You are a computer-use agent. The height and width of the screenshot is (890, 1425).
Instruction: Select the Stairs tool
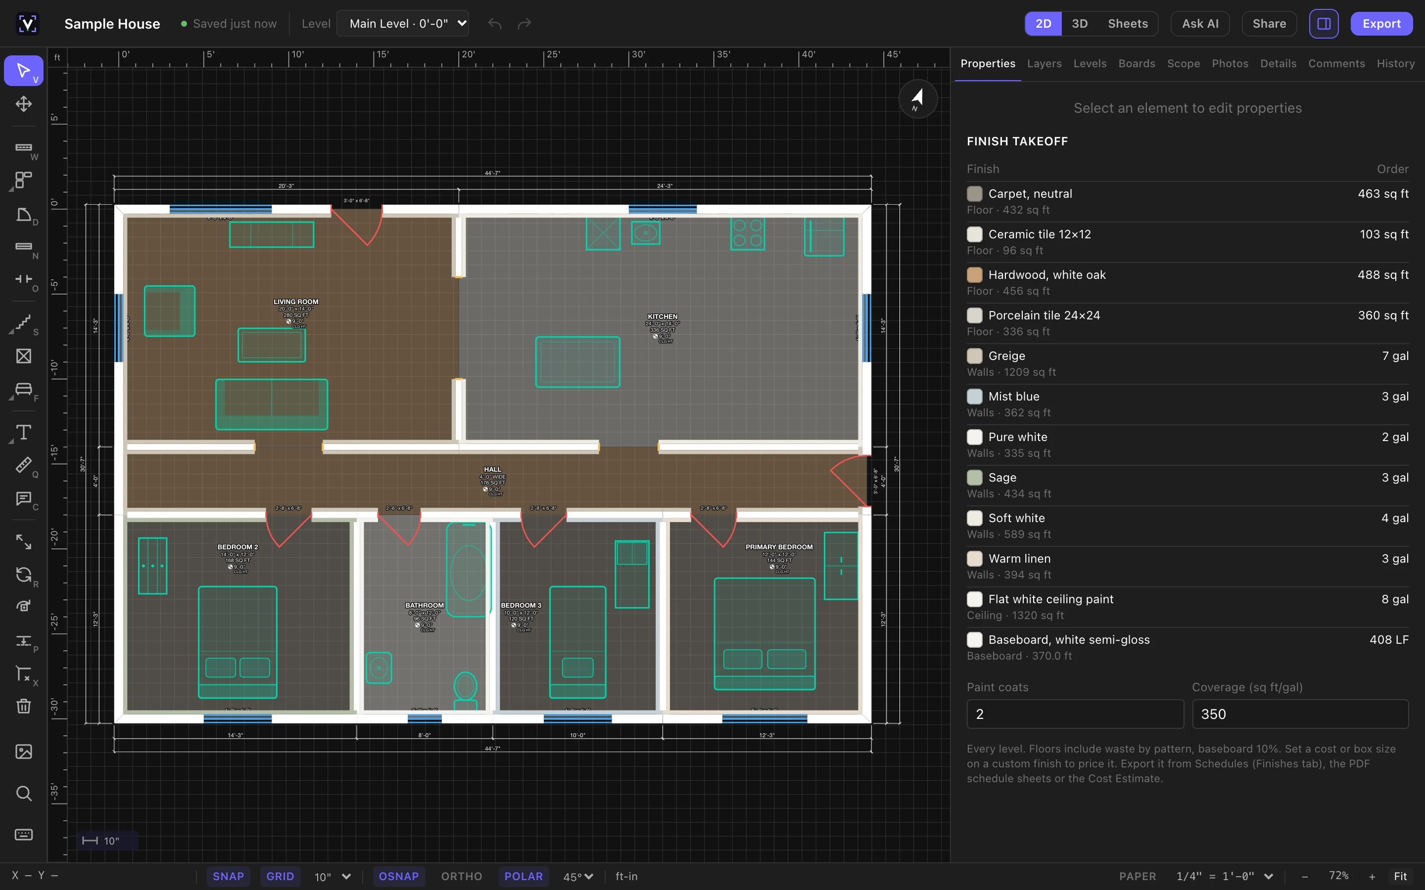point(24,322)
